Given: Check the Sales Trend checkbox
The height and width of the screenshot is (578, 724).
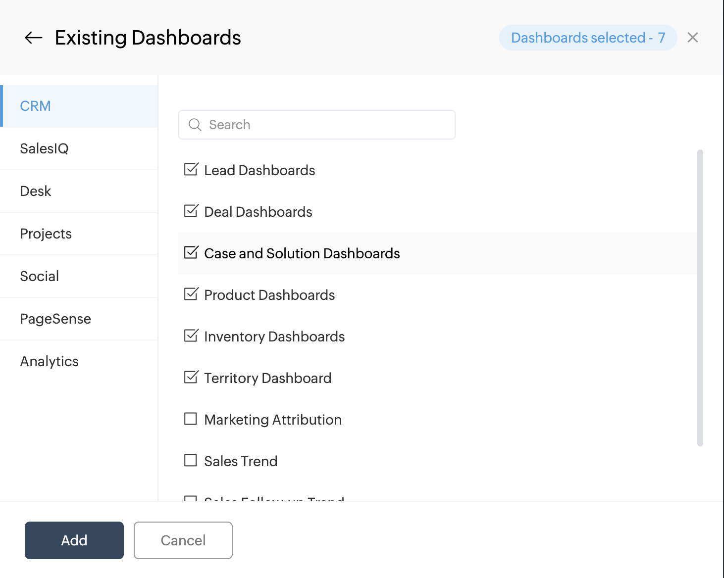Looking at the screenshot, I should pyautogui.click(x=191, y=461).
